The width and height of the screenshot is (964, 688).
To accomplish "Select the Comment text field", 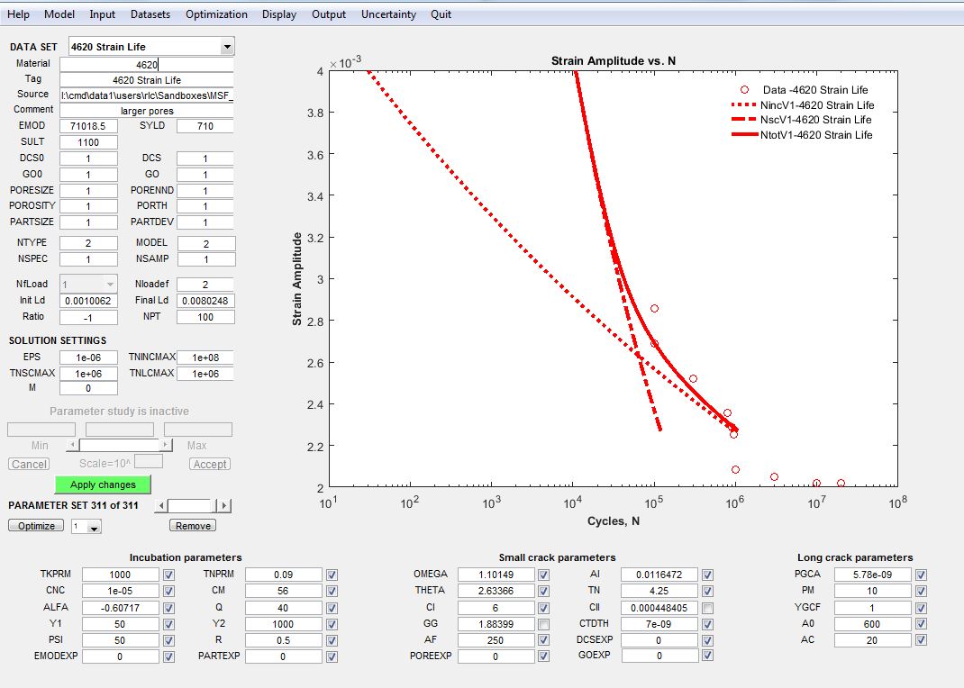I will click(x=147, y=110).
